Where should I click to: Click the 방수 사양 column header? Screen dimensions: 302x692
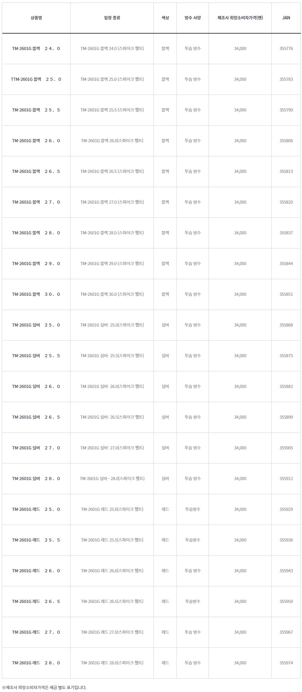point(193,18)
